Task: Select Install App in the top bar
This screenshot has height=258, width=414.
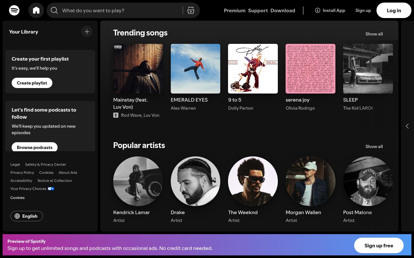Action: coord(330,10)
